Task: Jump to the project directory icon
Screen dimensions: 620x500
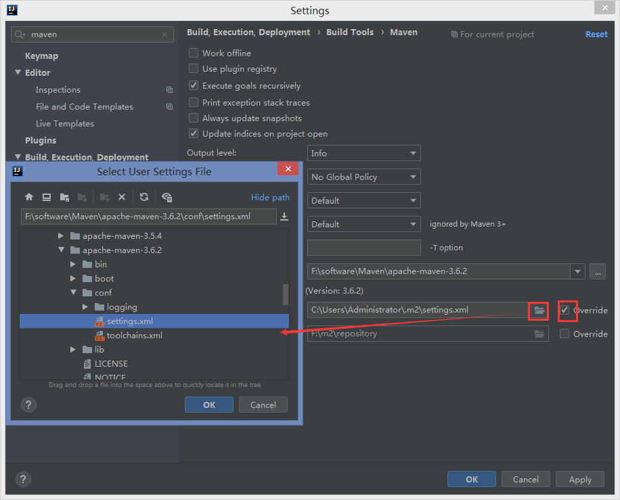Action: pos(64,197)
